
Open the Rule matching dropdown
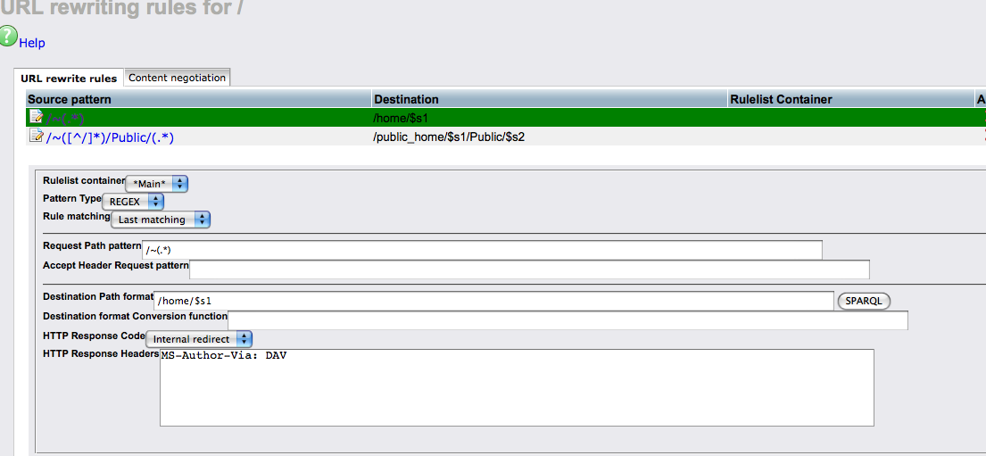(x=161, y=220)
